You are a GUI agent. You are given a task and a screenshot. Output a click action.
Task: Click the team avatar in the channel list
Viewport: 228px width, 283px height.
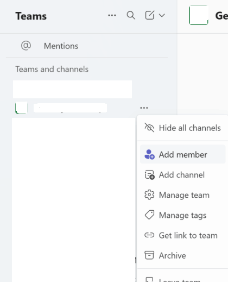tap(21, 108)
